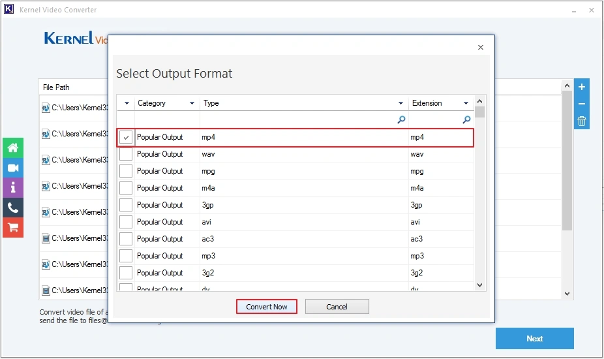The width and height of the screenshot is (604, 359).
Task: Open the Home sidebar icon
Action: (x=13, y=148)
